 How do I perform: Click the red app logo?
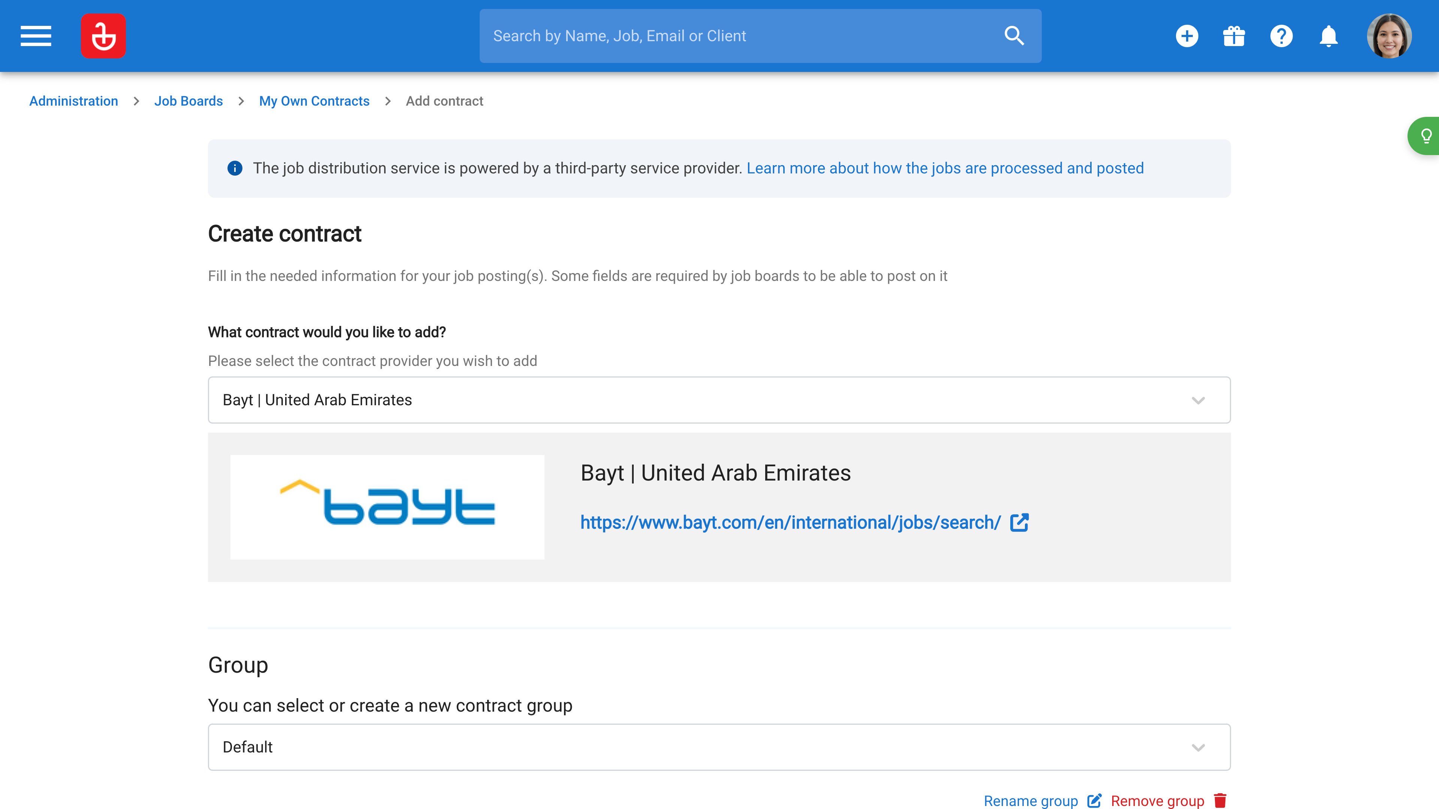103,36
